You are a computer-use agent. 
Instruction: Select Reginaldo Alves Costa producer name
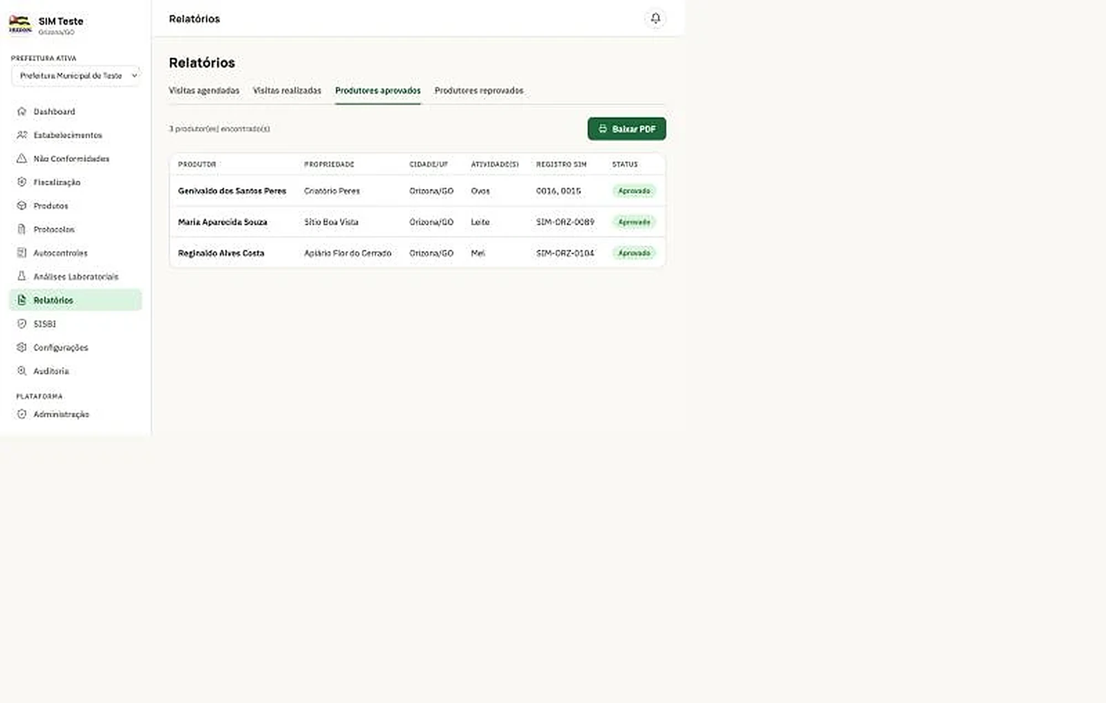(x=221, y=253)
